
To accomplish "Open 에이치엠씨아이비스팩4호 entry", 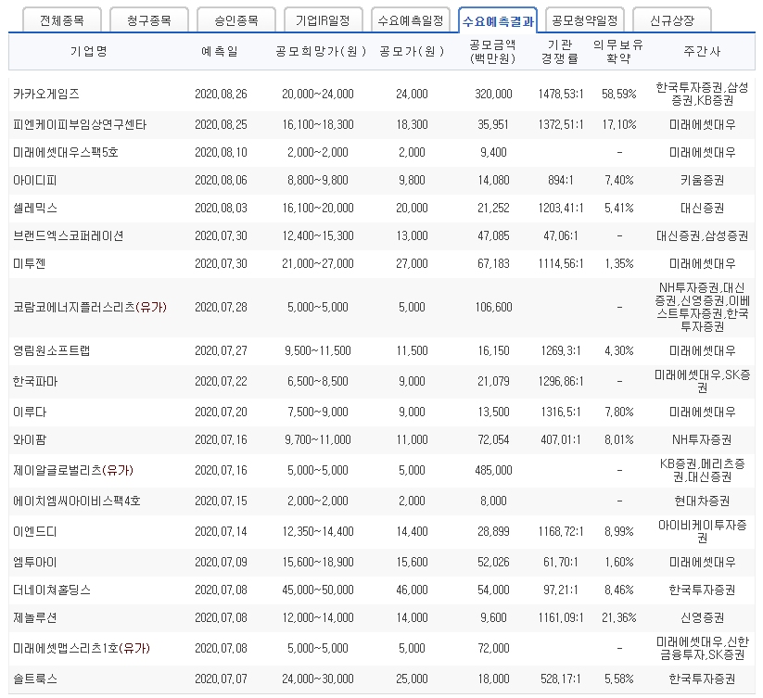I will [x=77, y=501].
